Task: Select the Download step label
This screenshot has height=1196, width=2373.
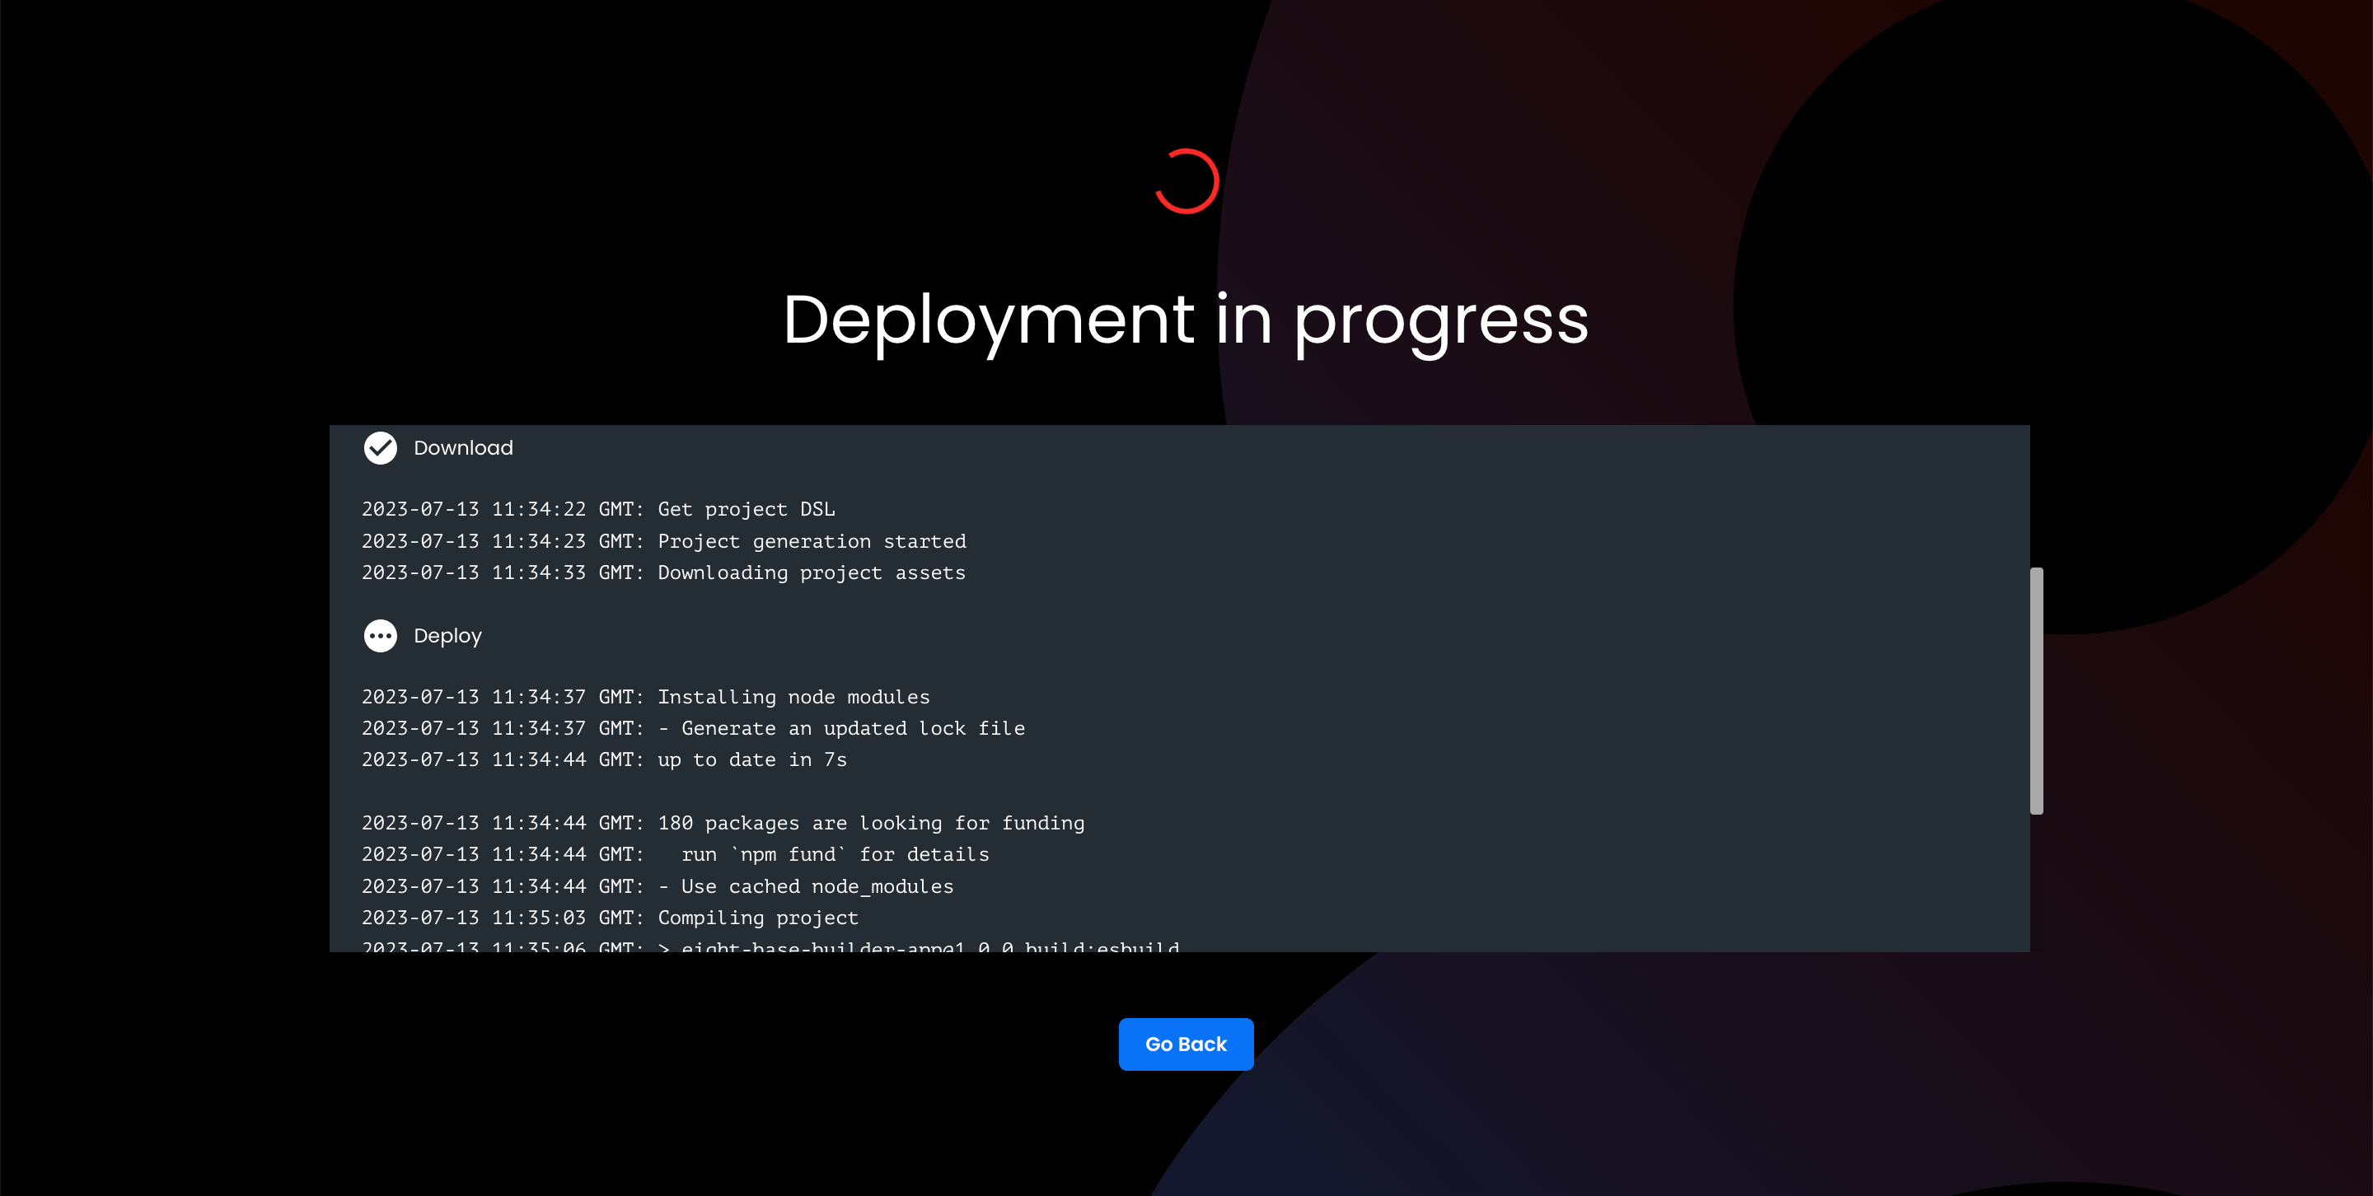Action: [462, 448]
